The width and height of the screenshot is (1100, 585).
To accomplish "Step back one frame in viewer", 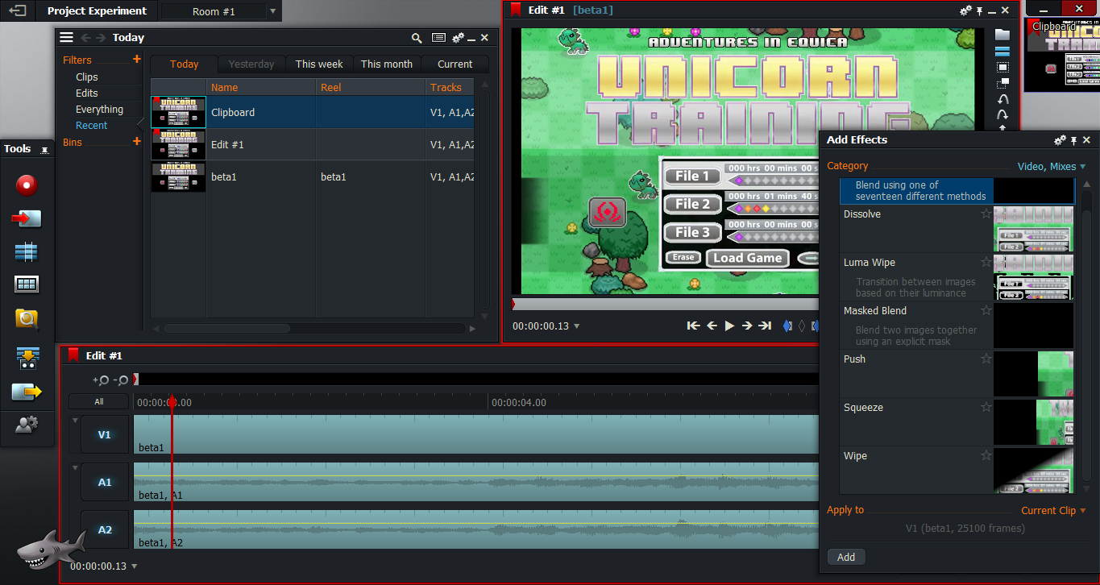I will point(712,326).
